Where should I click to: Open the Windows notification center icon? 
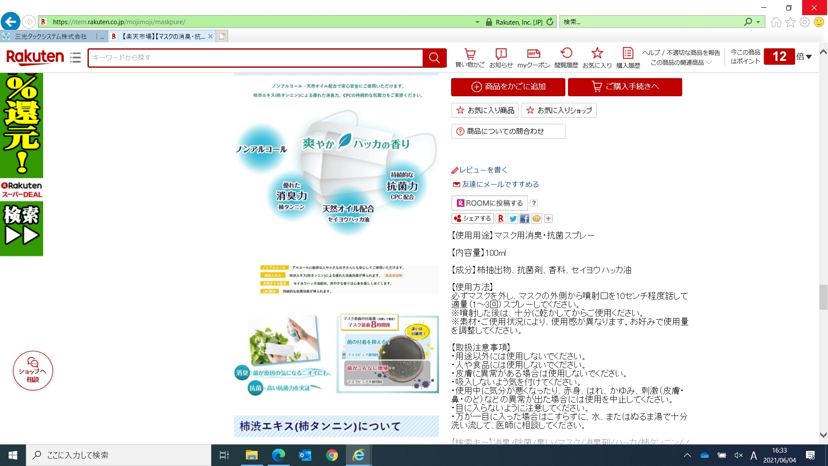click(x=810, y=455)
